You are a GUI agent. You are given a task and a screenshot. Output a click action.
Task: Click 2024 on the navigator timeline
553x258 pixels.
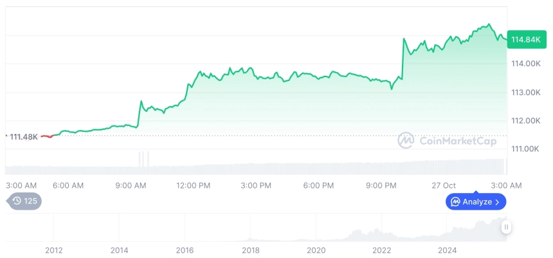[x=447, y=250]
